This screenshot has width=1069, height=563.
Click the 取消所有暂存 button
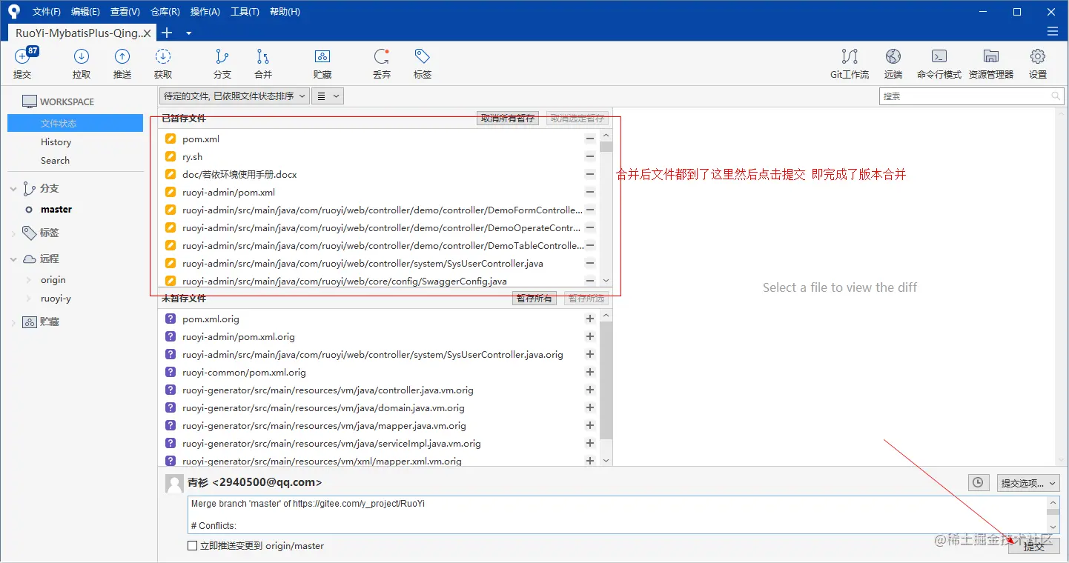(x=508, y=118)
